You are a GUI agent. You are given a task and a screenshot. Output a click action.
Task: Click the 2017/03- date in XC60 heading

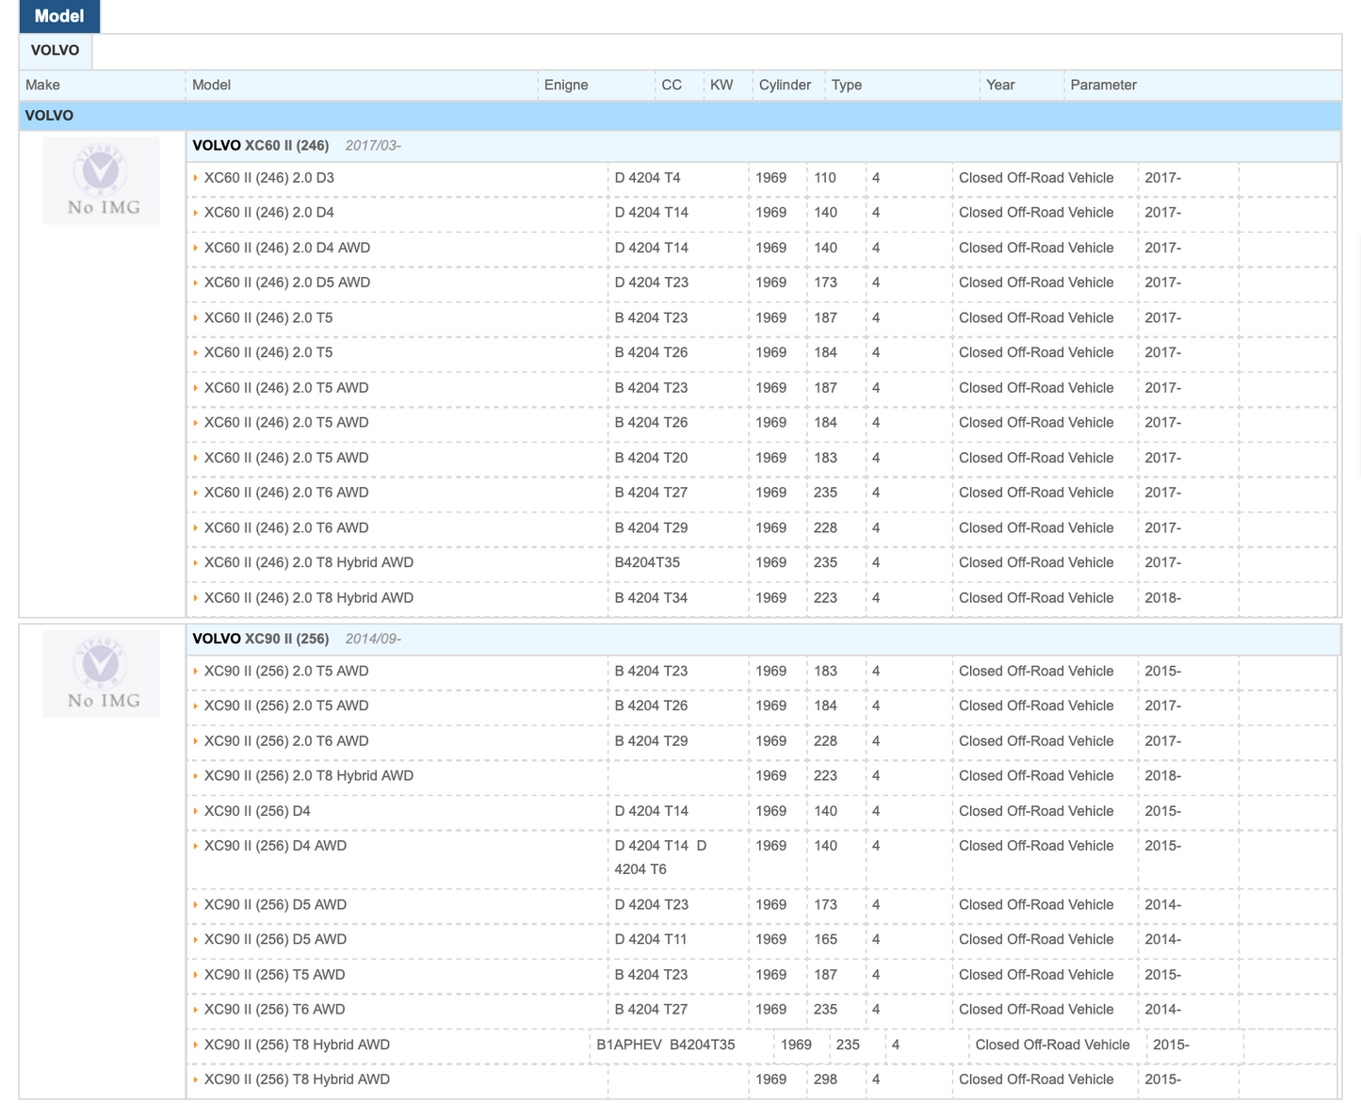373,146
